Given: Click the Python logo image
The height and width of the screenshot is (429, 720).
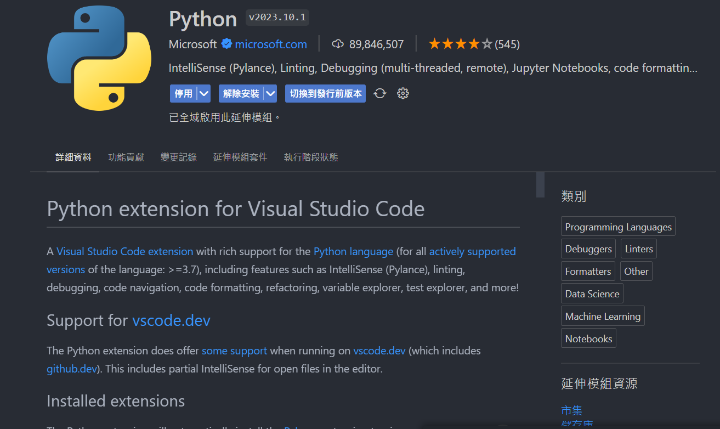Looking at the screenshot, I should click(x=99, y=59).
